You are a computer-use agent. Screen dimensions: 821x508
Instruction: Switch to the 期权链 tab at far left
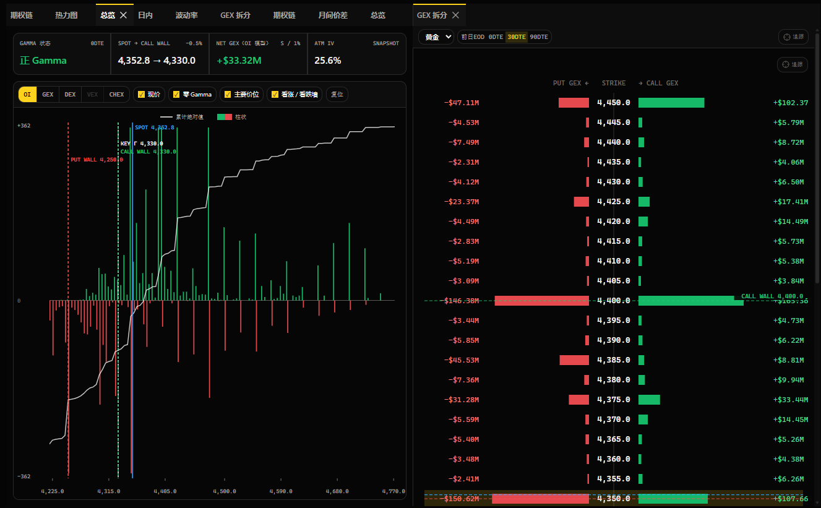[x=22, y=15]
